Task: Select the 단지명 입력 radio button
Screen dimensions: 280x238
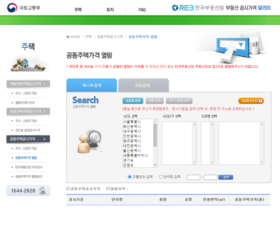Action: click(x=161, y=177)
